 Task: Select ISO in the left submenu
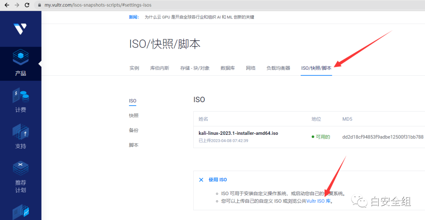click(x=133, y=101)
